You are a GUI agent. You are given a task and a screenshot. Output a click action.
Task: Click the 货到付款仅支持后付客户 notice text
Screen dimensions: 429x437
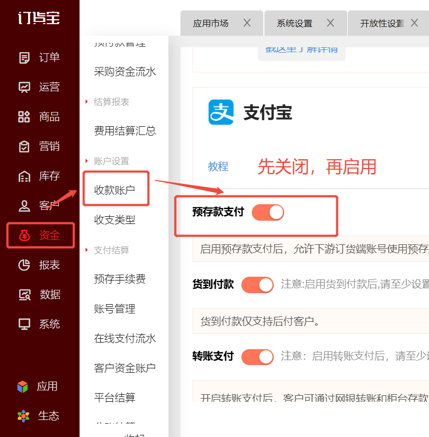pos(260,321)
